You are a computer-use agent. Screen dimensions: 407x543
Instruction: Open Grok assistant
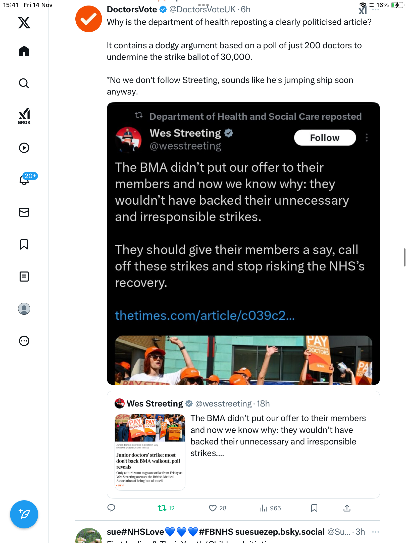tap(24, 116)
